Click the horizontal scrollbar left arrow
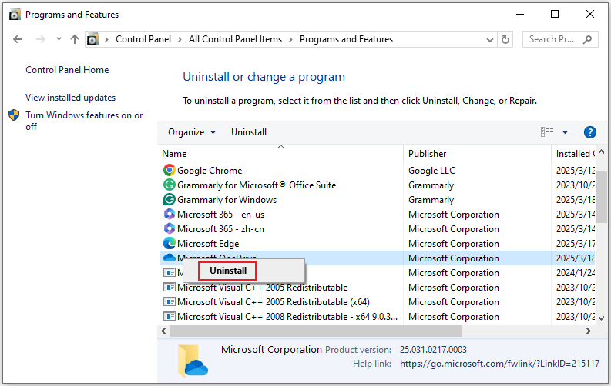The image size is (611, 386). click(x=163, y=331)
